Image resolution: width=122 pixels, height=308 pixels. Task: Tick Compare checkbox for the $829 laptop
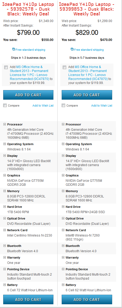point(64,106)
